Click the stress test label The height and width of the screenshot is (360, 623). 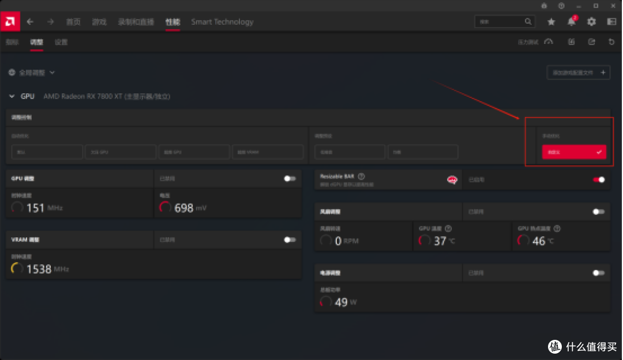(x=528, y=42)
